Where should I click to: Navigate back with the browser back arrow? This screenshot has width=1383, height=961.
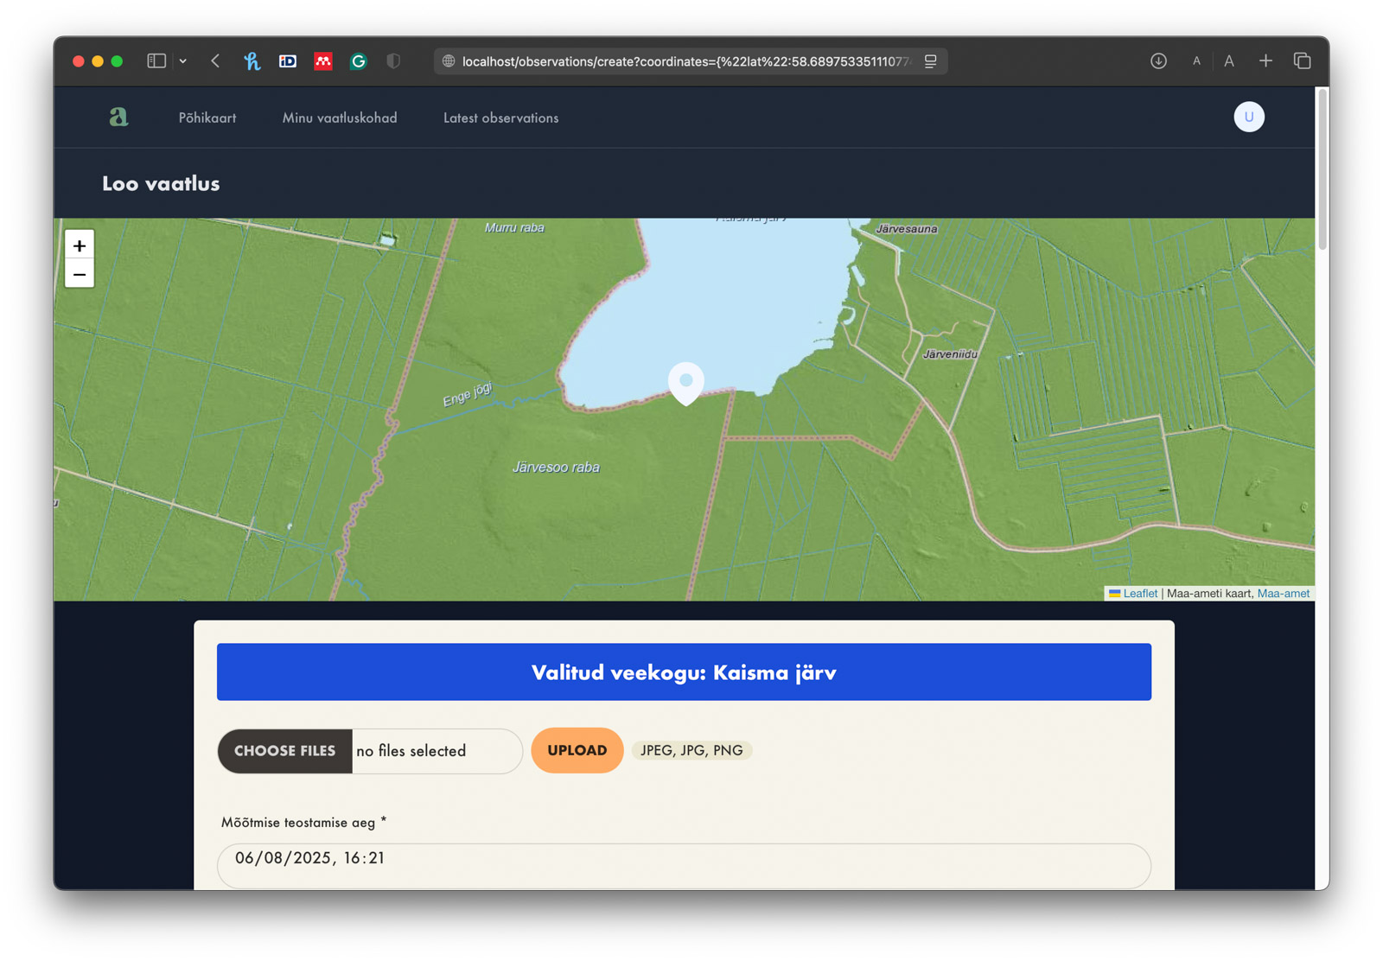(215, 60)
